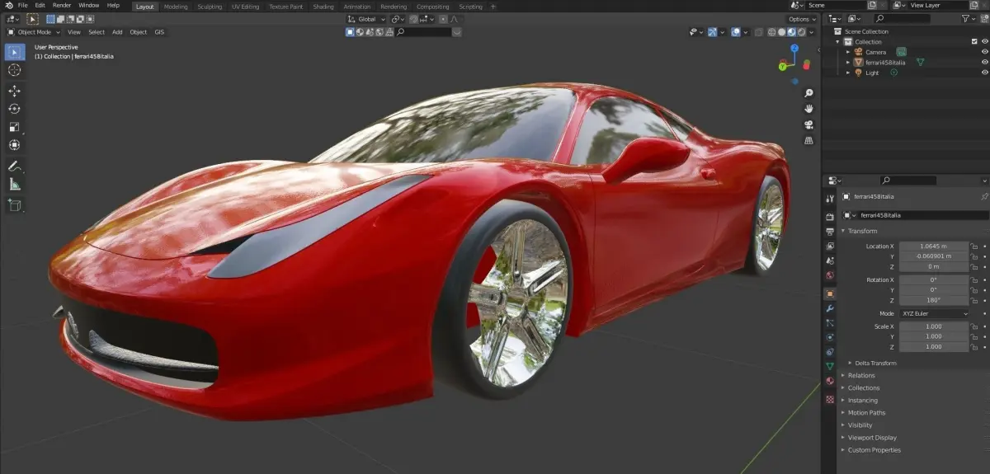The width and height of the screenshot is (990, 474).
Task: Hide the Camera in outliner
Action: (x=984, y=52)
